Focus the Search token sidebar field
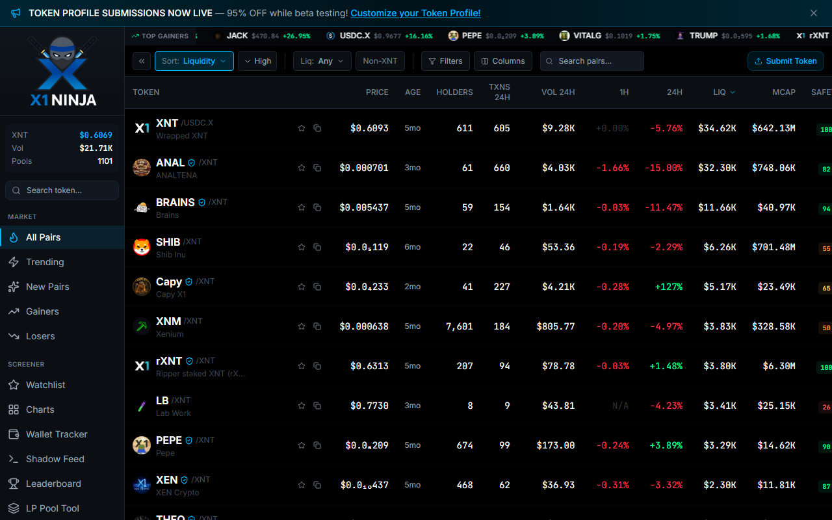This screenshot has height=520, width=832. [62, 190]
